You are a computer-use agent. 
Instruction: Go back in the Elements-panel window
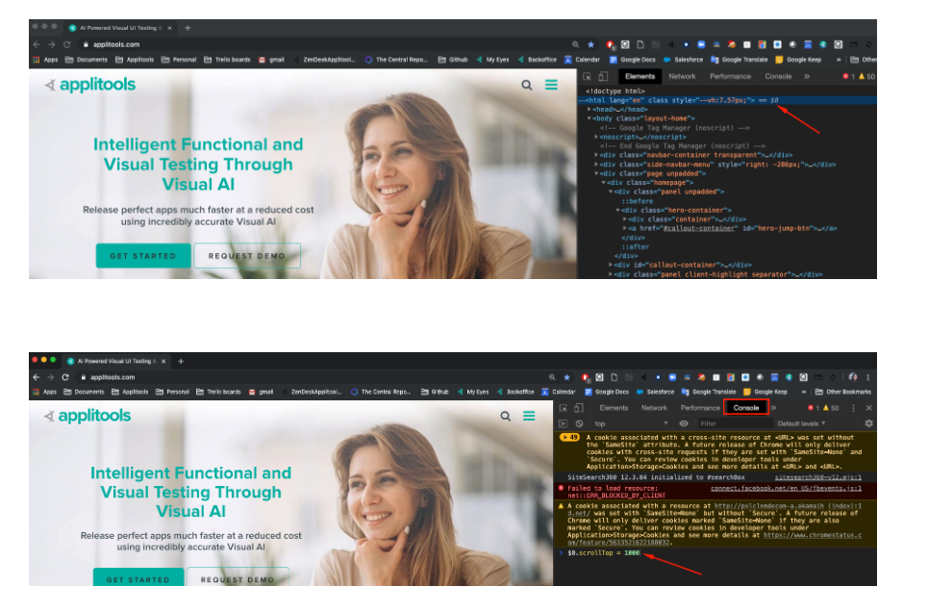click(x=37, y=44)
